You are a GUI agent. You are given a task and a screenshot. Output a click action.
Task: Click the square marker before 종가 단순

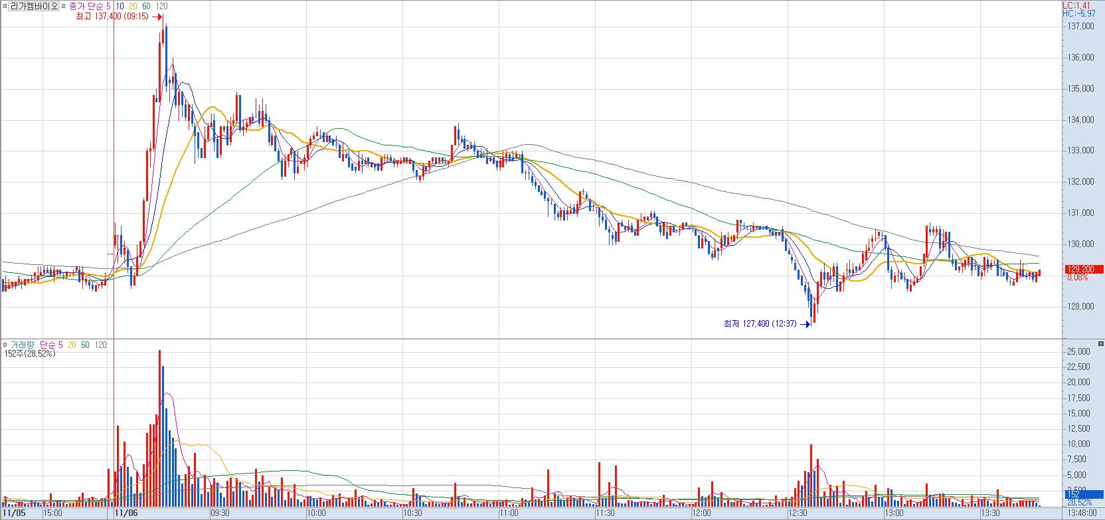[64, 6]
